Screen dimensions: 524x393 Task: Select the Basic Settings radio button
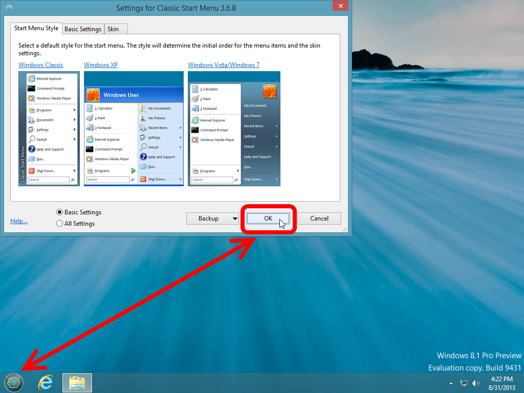point(59,212)
